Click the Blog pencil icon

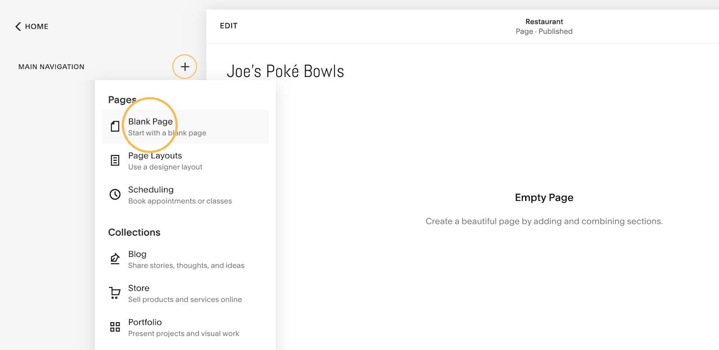coord(115,259)
